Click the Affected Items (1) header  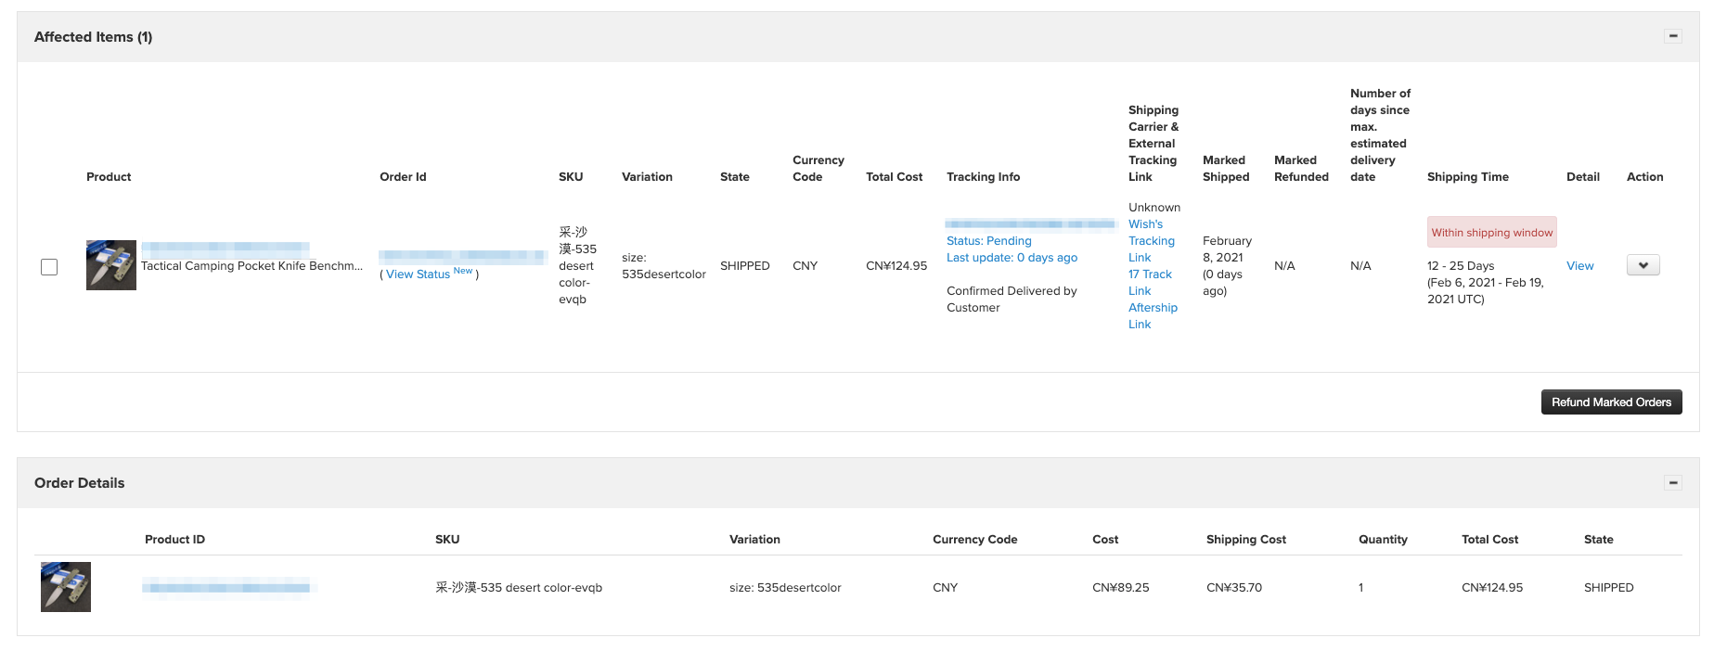[93, 37]
